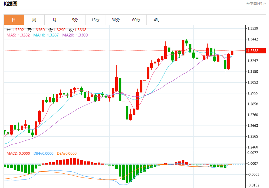Viewport: 269px width, 188px height.
Task: Click the 1.2468 price axis label
Action: point(253,147)
